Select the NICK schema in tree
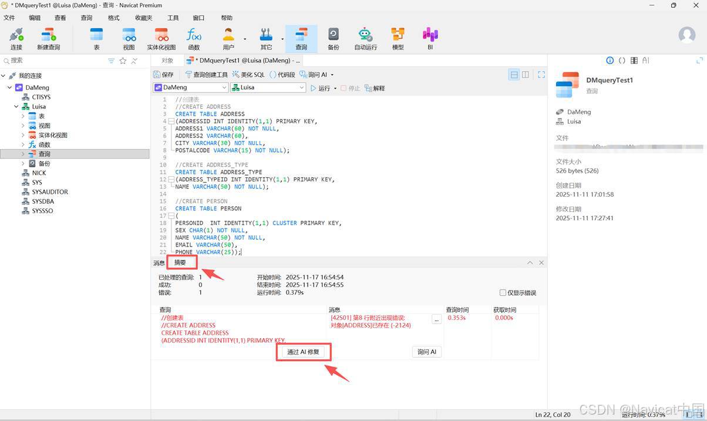The height and width of the screenshot is (421, 707). [39, 173]
